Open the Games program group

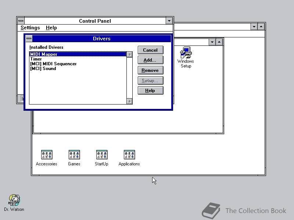[74, 158]
